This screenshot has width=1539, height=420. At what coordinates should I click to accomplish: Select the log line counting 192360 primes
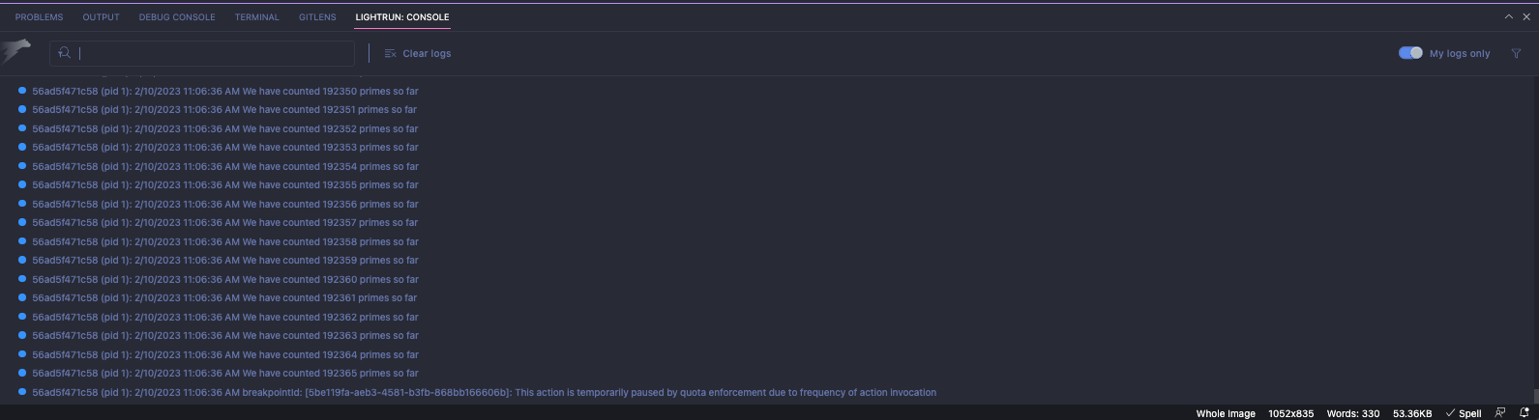click(224, 279)
